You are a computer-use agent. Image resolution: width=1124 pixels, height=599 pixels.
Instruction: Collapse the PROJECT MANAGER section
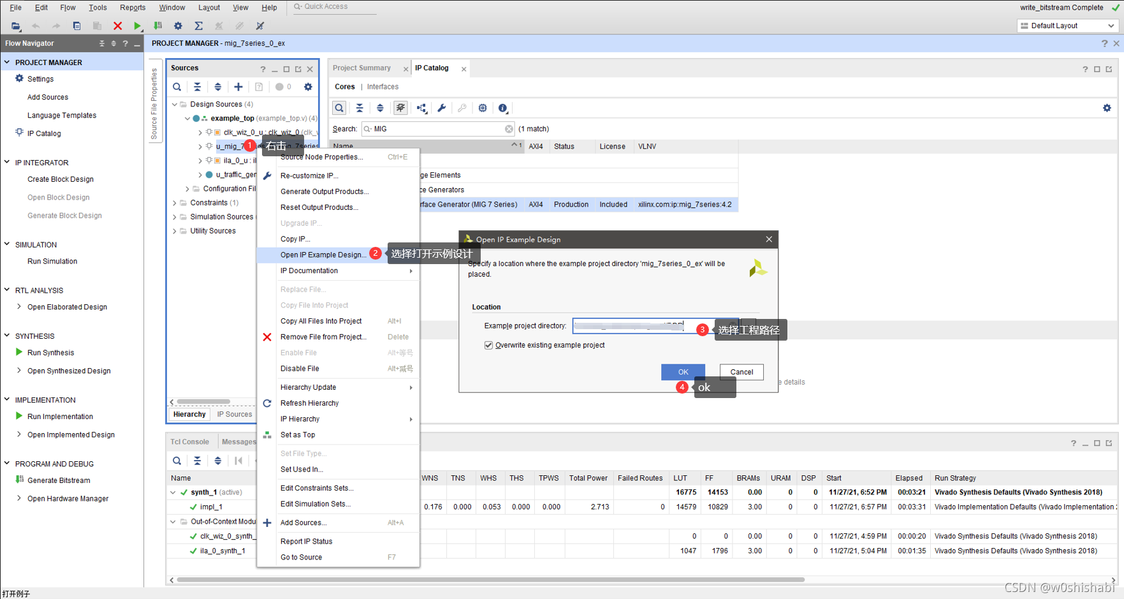[x=7, y=62]
